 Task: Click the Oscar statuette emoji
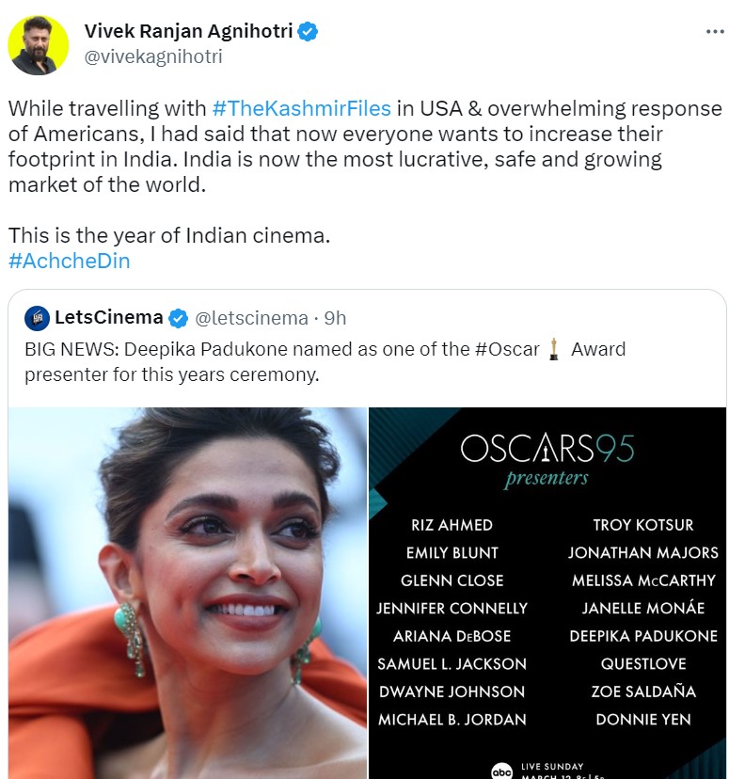point(554,350)
